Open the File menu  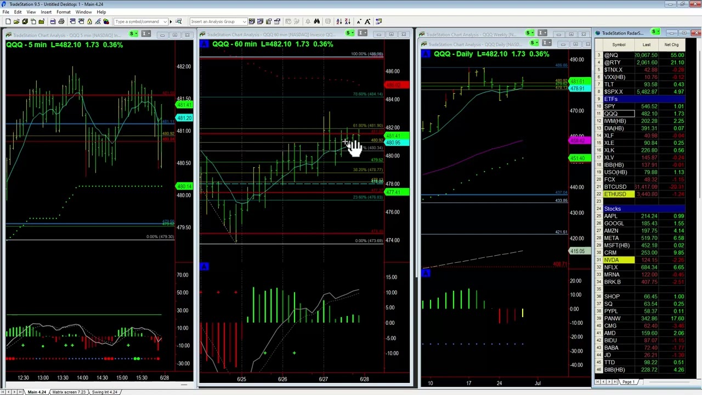[x=5, y=12]
